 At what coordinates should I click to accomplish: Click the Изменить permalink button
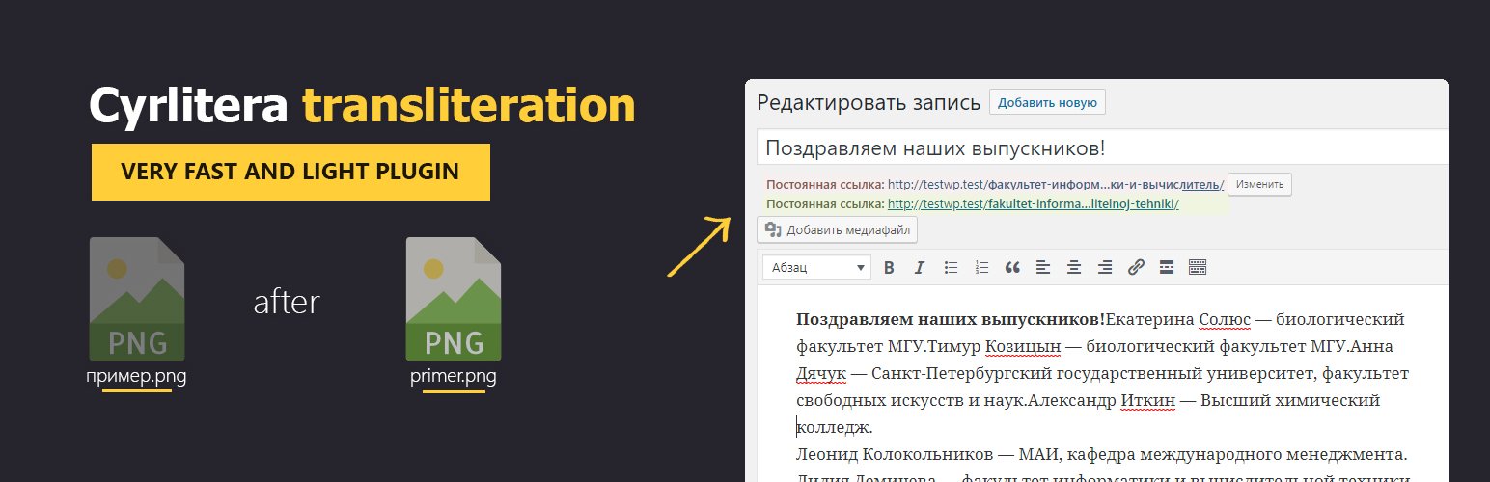(x=1259, y=184)
